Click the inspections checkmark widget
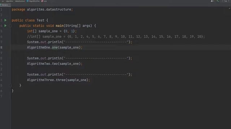This screenshot has width=231, height=129. pyautogui.click(x=230, y=8)
